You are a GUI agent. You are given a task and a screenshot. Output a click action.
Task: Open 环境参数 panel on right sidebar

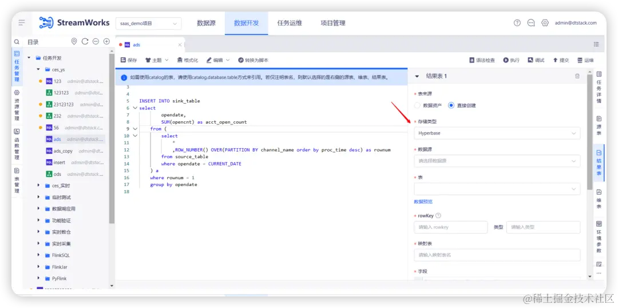coord(599,236)
